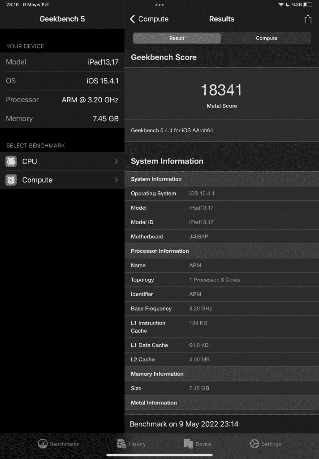Open the Device tab icon
This screenshot has height=459, width=319.
(188, 444)
